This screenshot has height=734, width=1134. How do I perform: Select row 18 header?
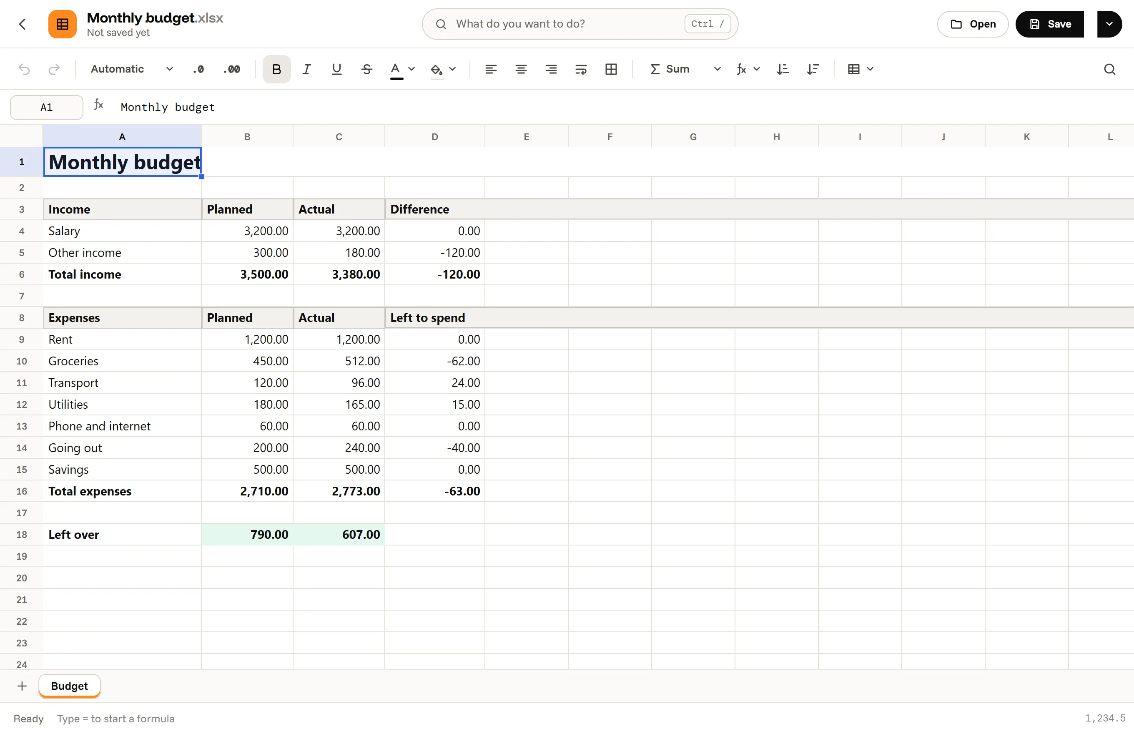[x=21, y=534]
